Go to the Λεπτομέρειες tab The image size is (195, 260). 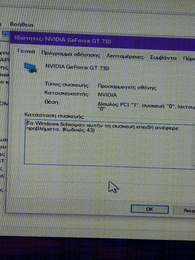tap(125, 57)
